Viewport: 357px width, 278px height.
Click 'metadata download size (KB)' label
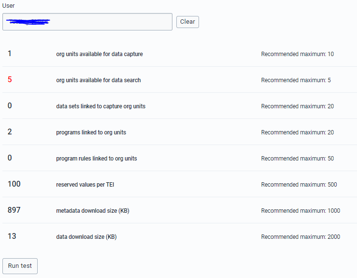[93, 210]
